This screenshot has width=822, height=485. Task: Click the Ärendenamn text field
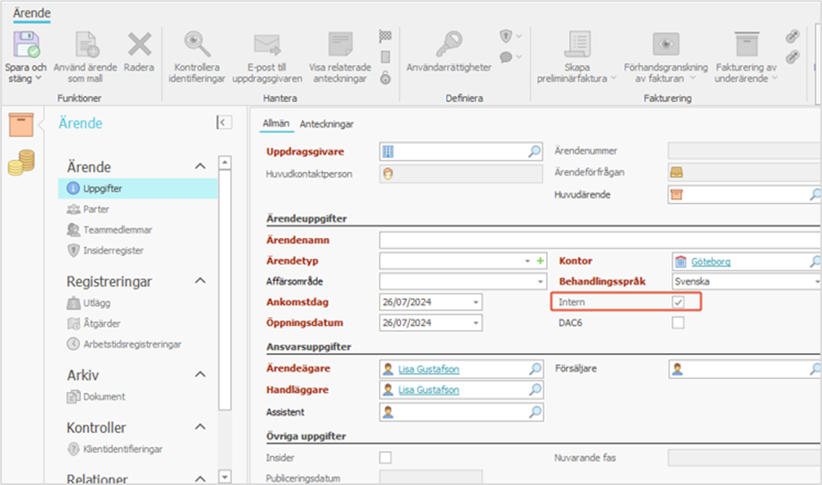(599, 240)
